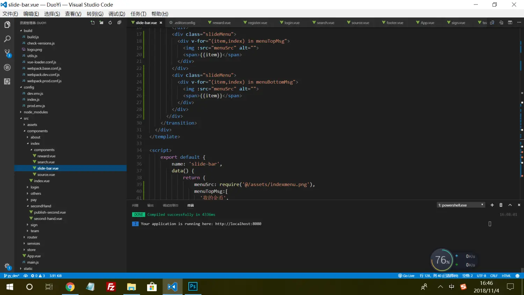Switch to the .editorconfig tab
The image size is (524, 295).
tap(185, 23)
